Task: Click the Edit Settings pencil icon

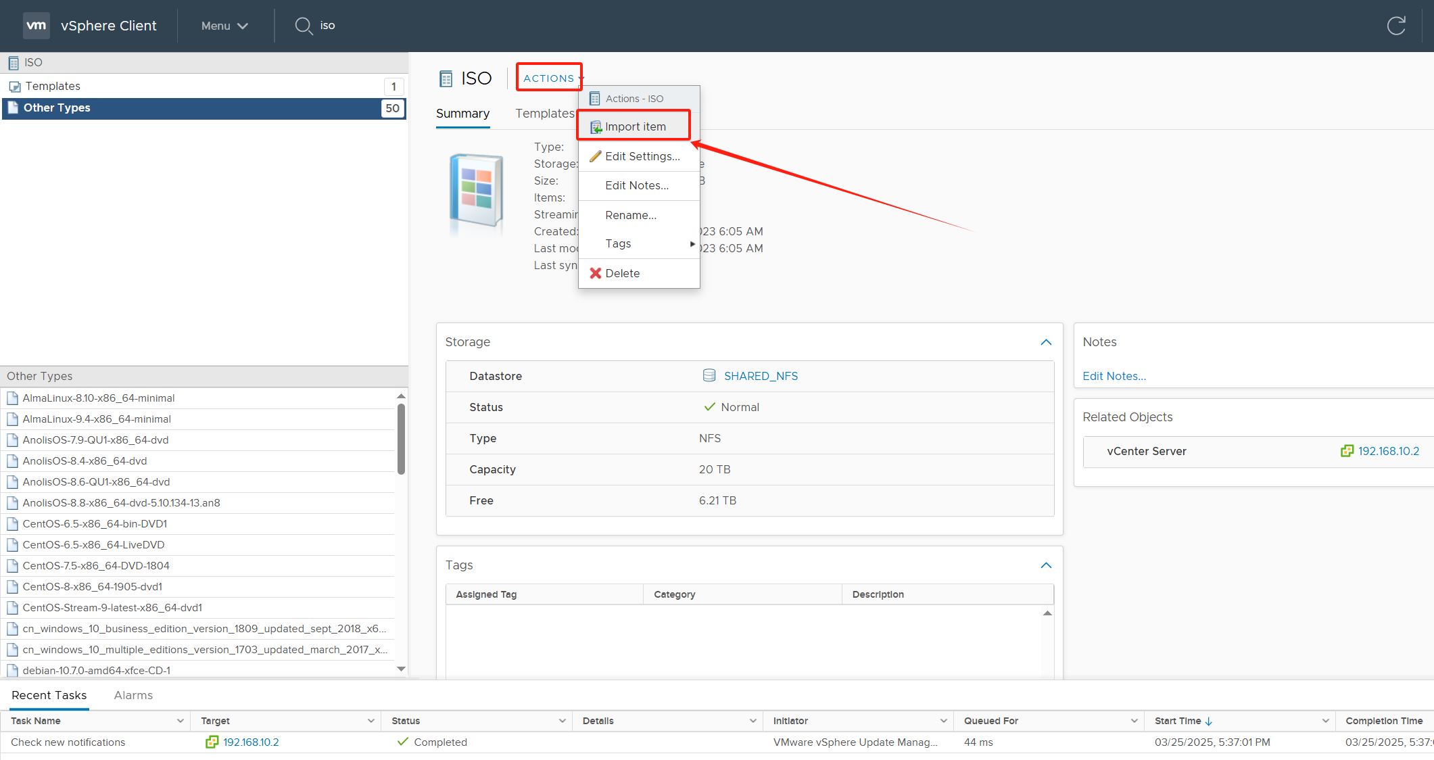Action: tap(595, 156)
